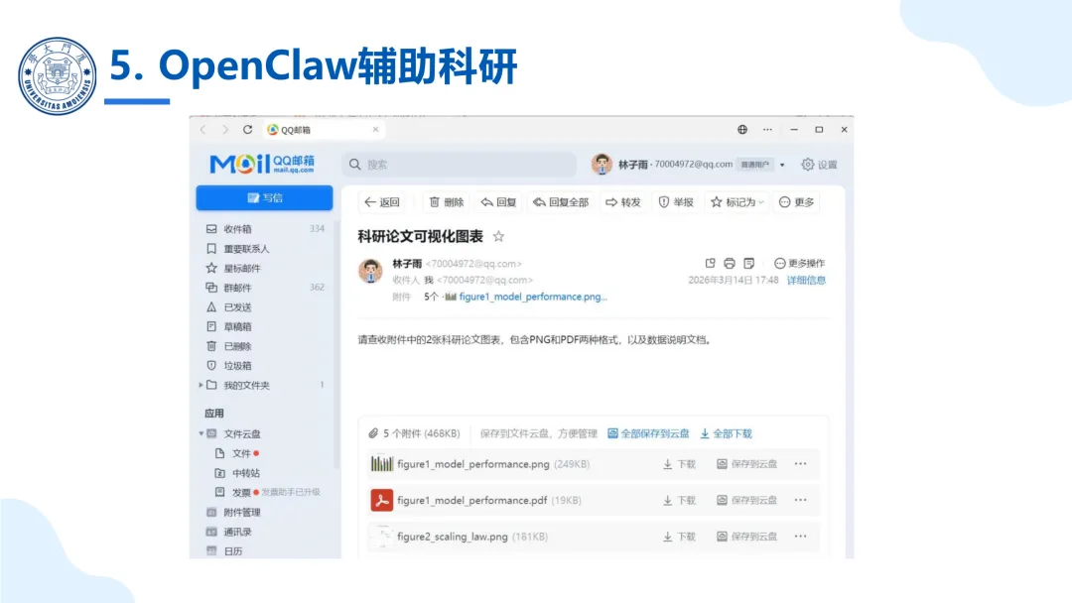
Task: Open more options for figure2_scaling_law.png
Action: (x=801, y=537)
